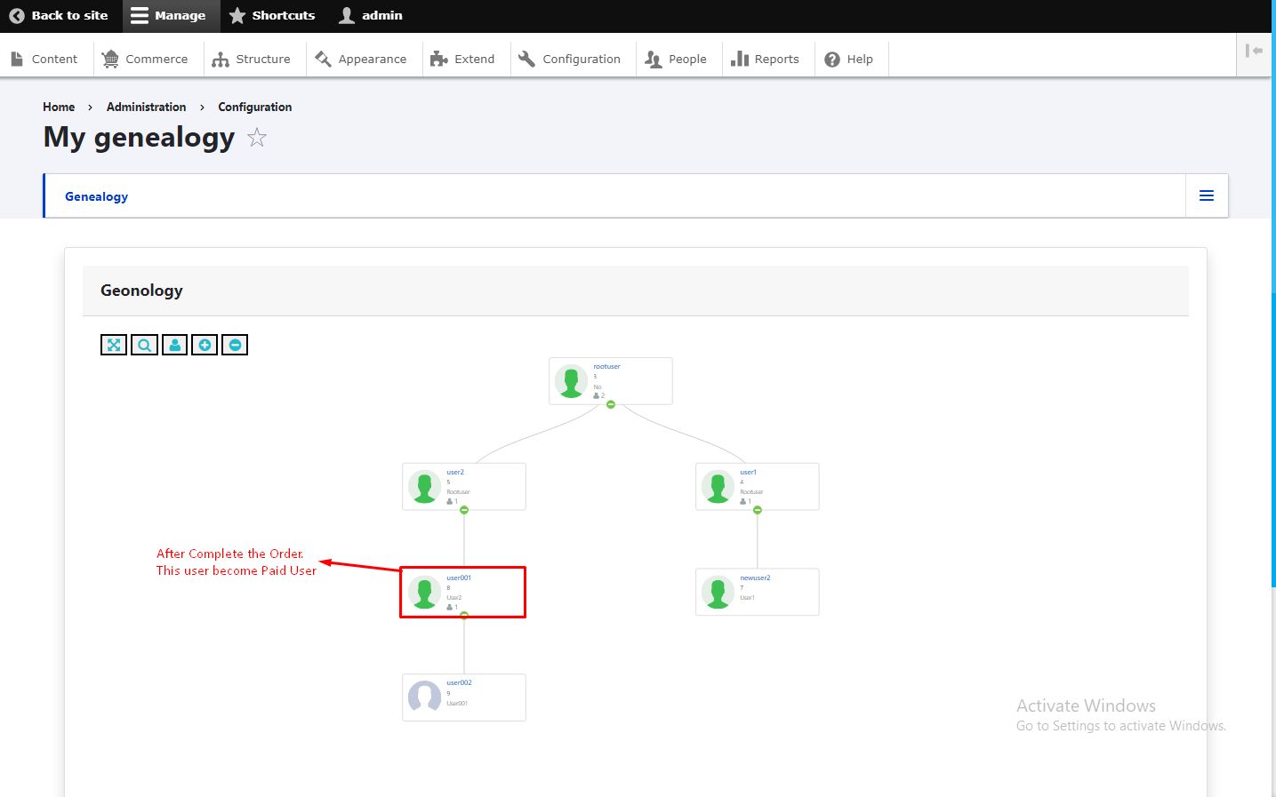Click the My genealogy page title
Screen dimensions: 1276x797
click(x=139, y=137)
